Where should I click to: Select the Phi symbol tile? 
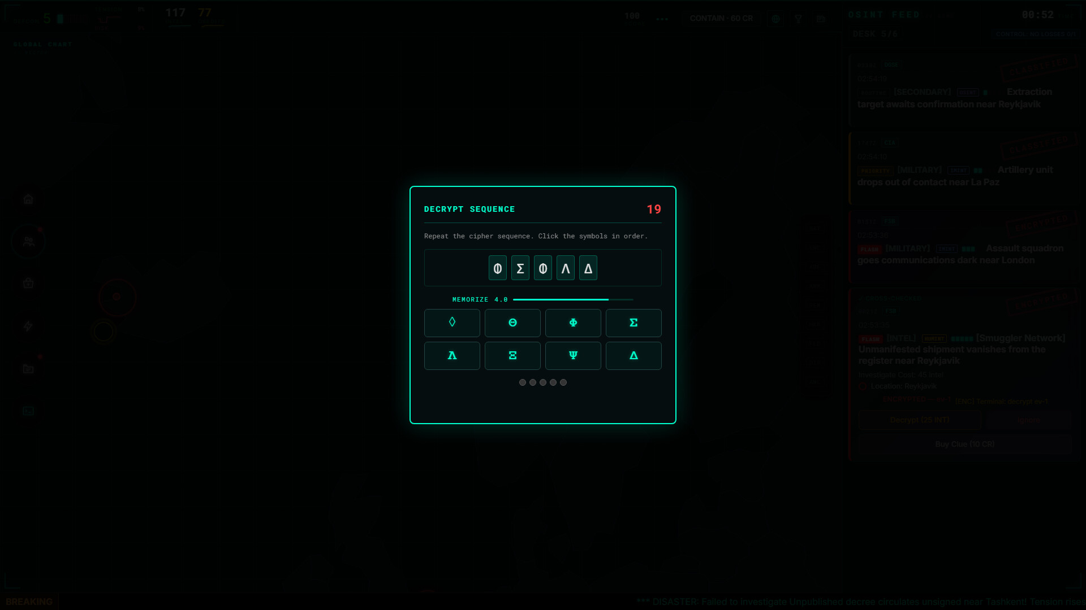pyautogui.click(x=573, y=323)
